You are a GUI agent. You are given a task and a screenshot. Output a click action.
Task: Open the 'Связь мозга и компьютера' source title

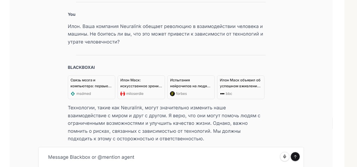click(91, 83)
